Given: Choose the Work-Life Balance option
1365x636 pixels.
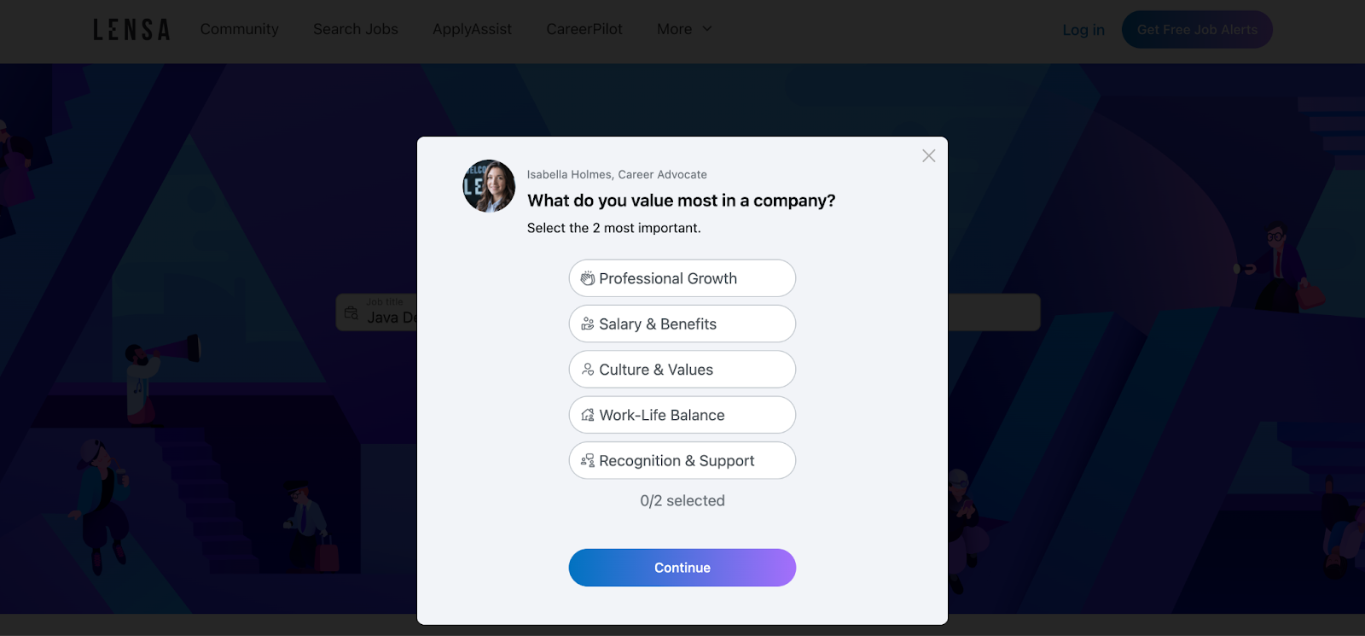Looking at the screenshot, I should 682,415.
